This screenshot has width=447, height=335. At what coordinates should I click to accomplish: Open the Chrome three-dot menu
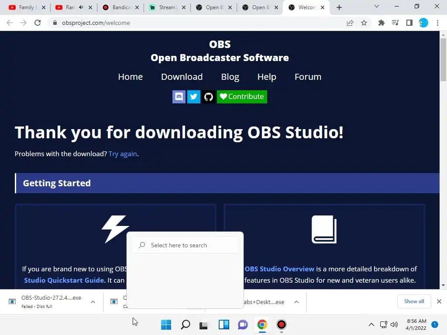pos(437,23)
